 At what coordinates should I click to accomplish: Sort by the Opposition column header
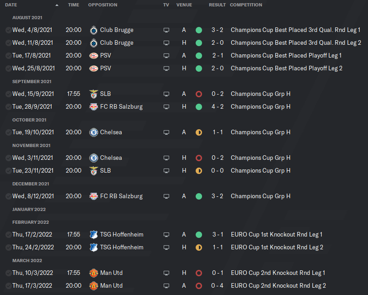point(102,5)
